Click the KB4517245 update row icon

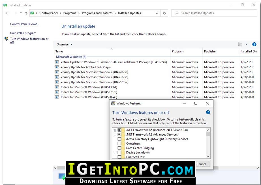tap(57, 62)
